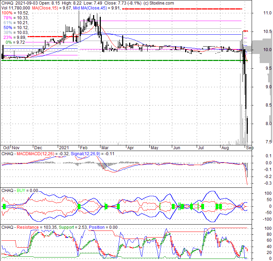Click the Apr month label on time axis

[131, 148]
